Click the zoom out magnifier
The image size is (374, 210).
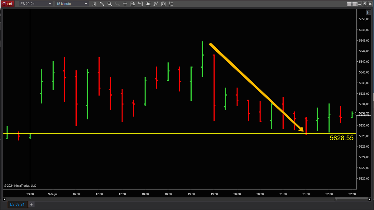point(117,4)
